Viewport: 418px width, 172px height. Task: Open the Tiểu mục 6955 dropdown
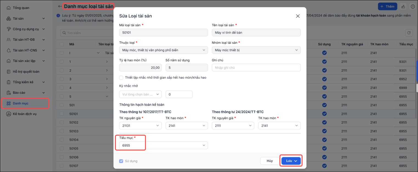click(164, 145)
